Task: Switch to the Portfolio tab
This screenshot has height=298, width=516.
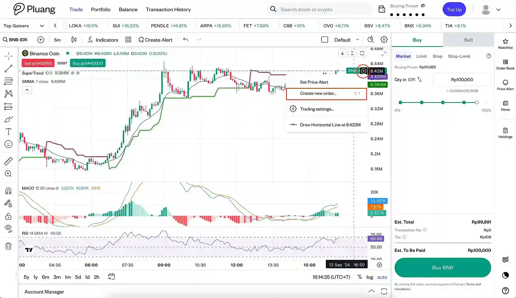Action: (x=101, y=9)
